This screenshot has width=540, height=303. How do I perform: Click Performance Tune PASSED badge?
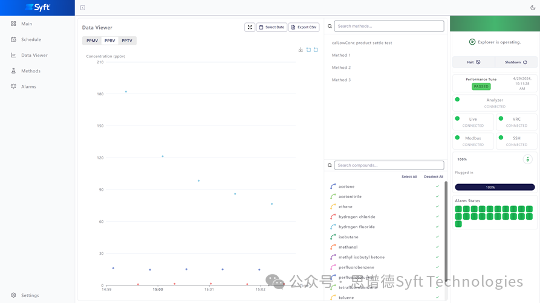coord(481,87)
